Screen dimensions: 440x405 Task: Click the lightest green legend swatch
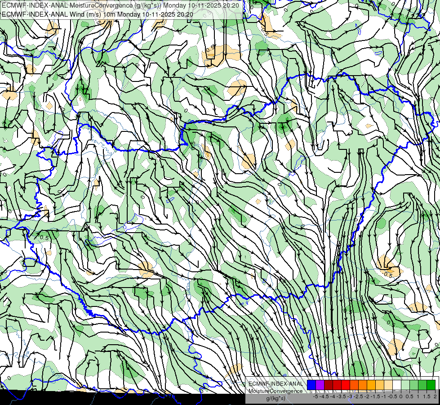coord(405,385)
